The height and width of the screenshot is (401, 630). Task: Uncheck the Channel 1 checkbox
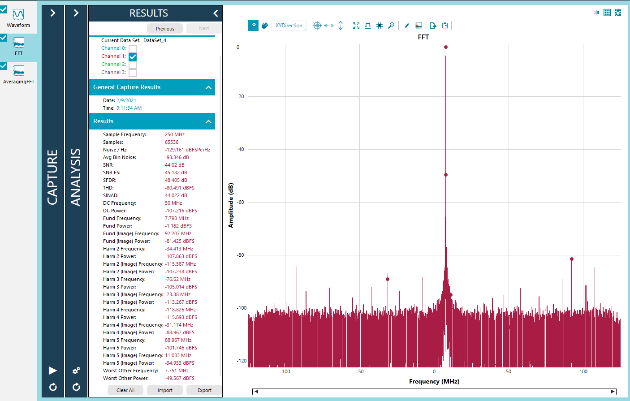point(133,56)
